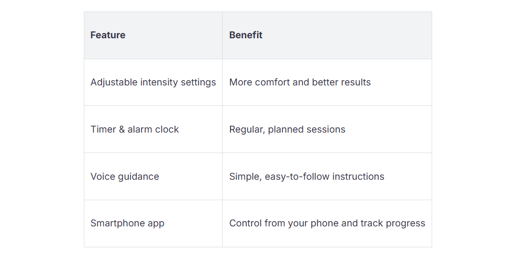Select the Smartphone app cell
The image size is (516, 262).
pos(153,224)
